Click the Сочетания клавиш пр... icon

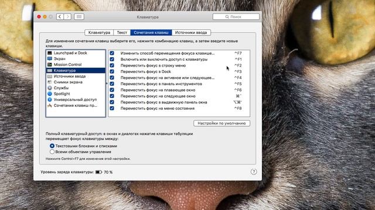click(x=49, y=106)
